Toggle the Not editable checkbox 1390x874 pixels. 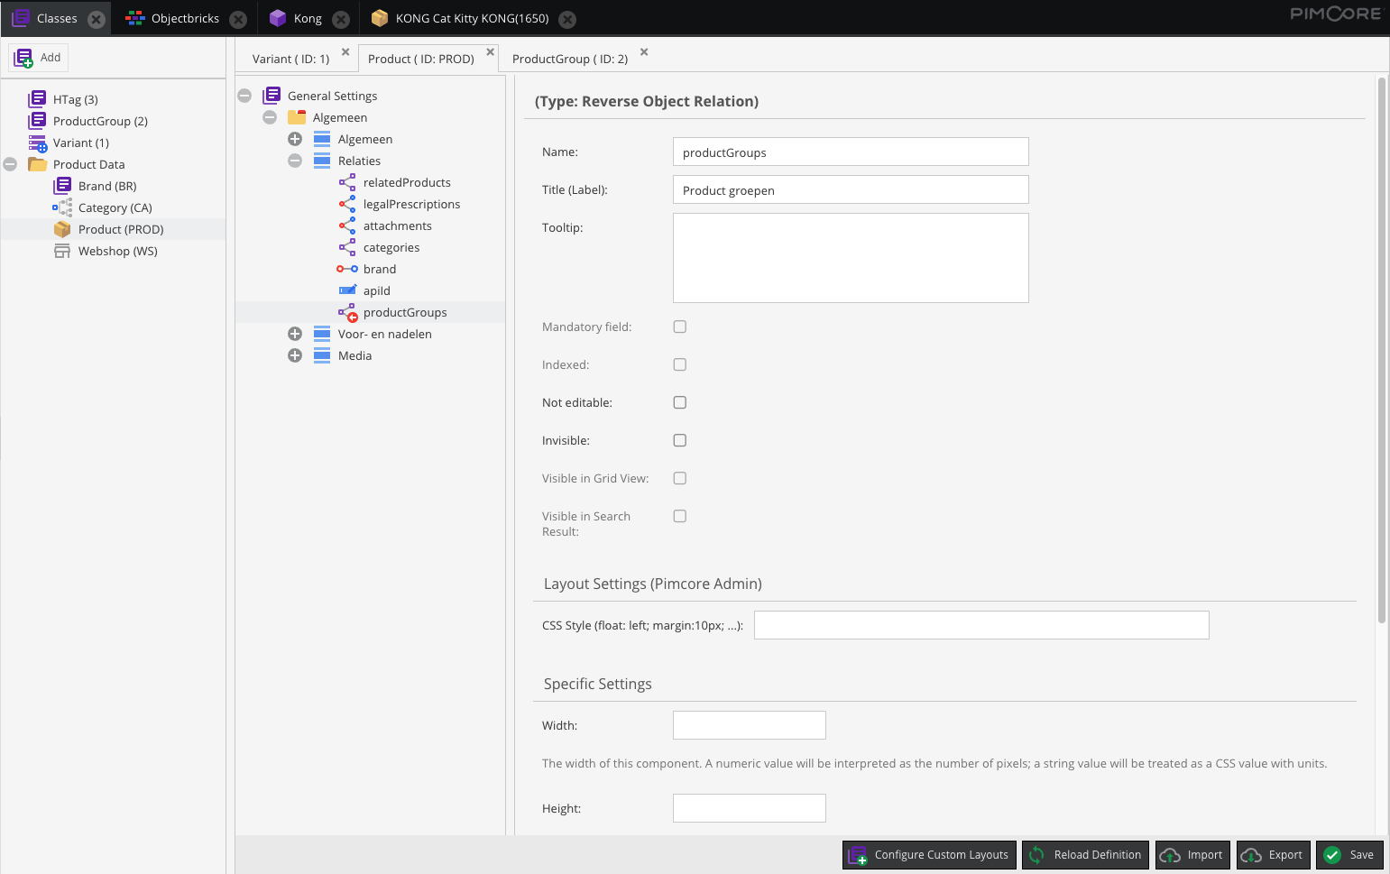(679, 402)
